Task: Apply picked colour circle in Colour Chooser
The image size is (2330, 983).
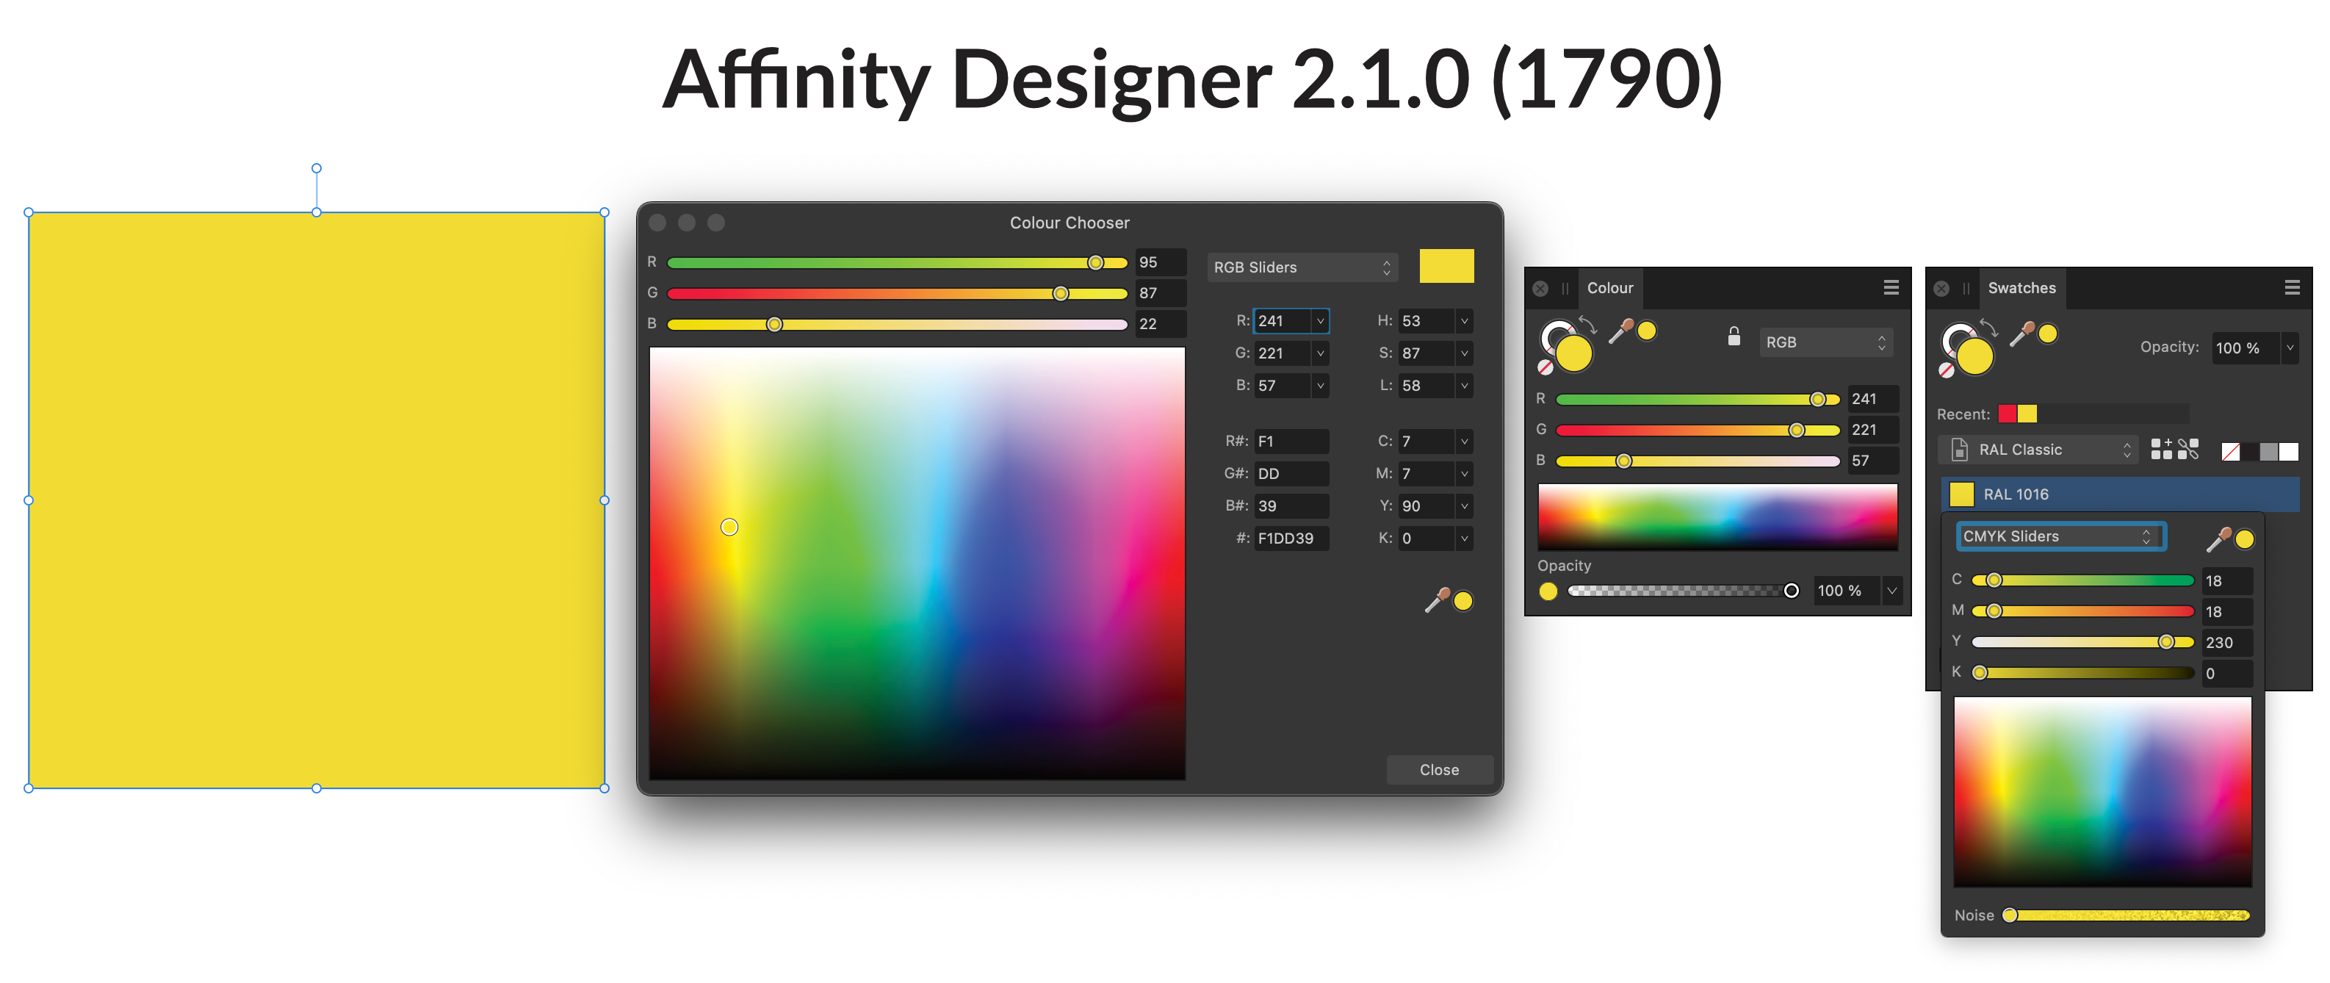Action: (1463, 602)
